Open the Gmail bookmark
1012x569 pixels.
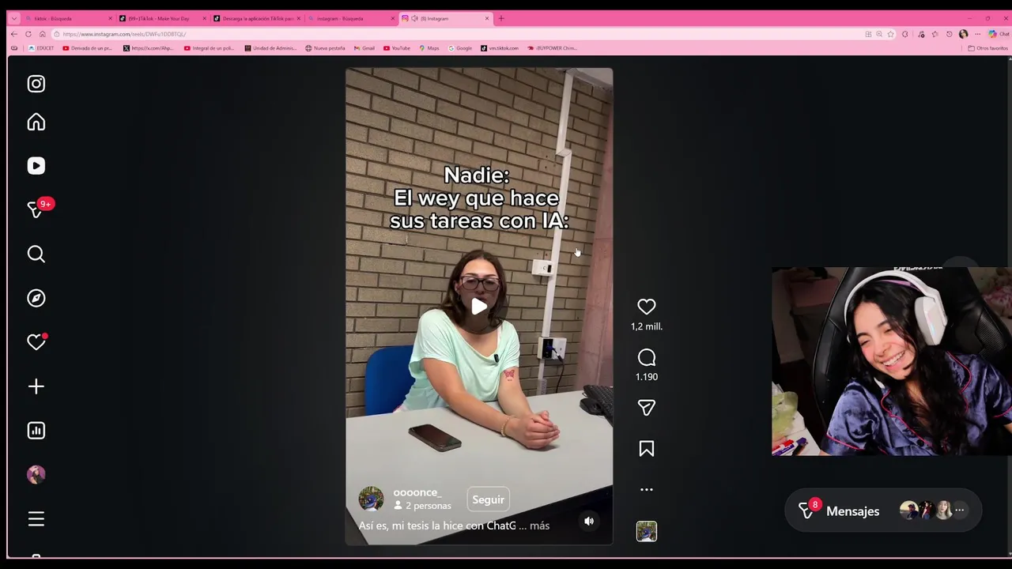(364, 48)
